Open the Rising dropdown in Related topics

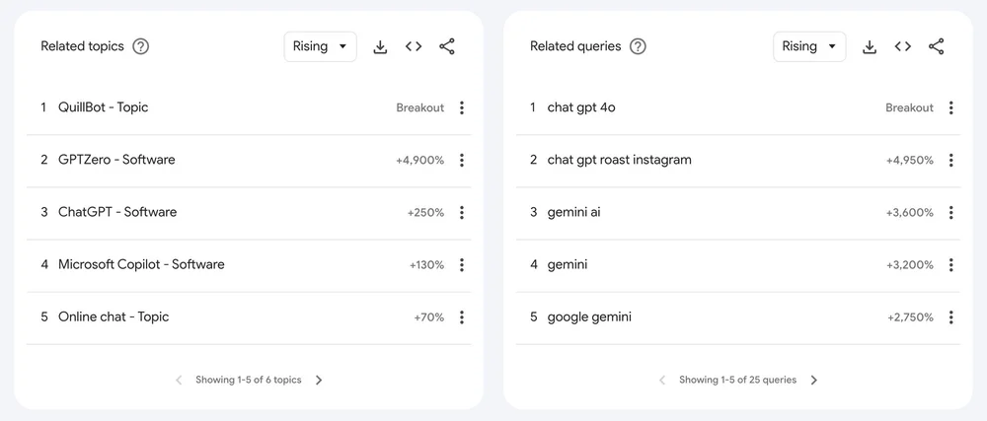[321, 46]
